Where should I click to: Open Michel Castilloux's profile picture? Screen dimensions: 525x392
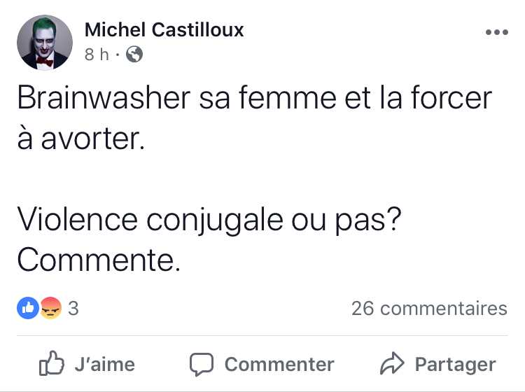pos(45,43)
